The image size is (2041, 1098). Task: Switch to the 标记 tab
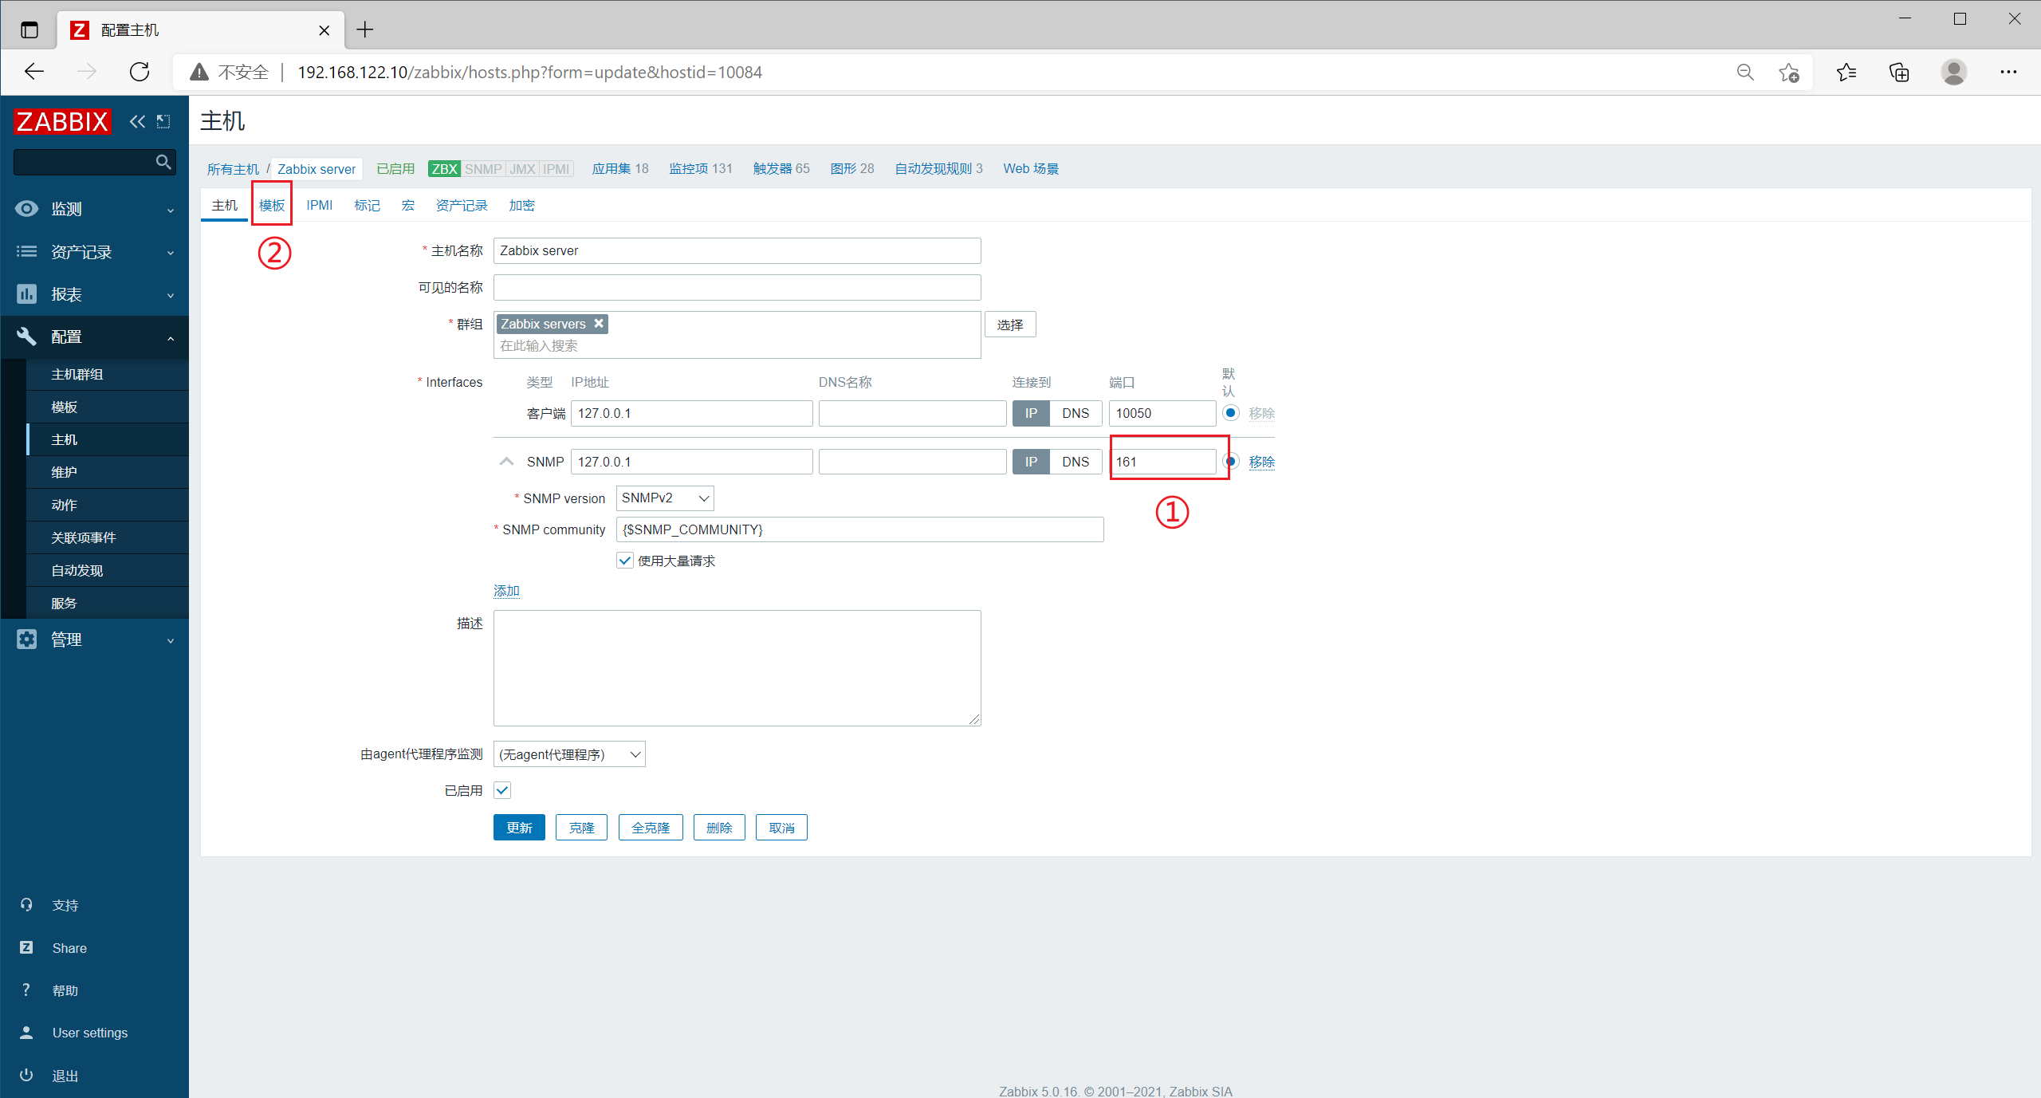pyautogui.click(x=367, y=205)
